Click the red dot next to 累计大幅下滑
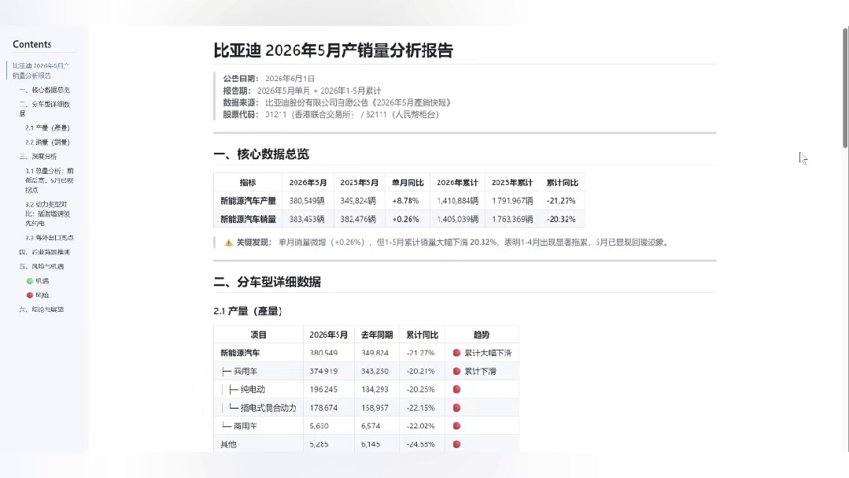The height and width of the screenshot is (478, 849). [x=456, y=353]
